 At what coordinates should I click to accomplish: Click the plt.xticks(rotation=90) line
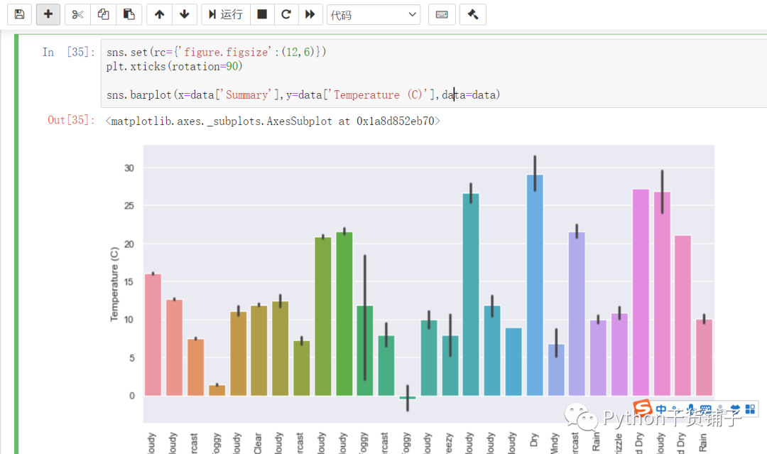pyautogui.click(x=174, y=66)
